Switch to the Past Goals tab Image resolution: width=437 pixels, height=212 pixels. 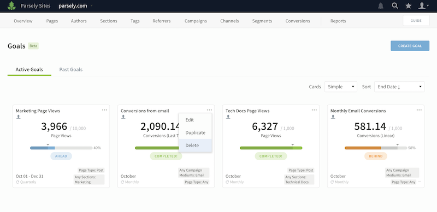[71, 70]
